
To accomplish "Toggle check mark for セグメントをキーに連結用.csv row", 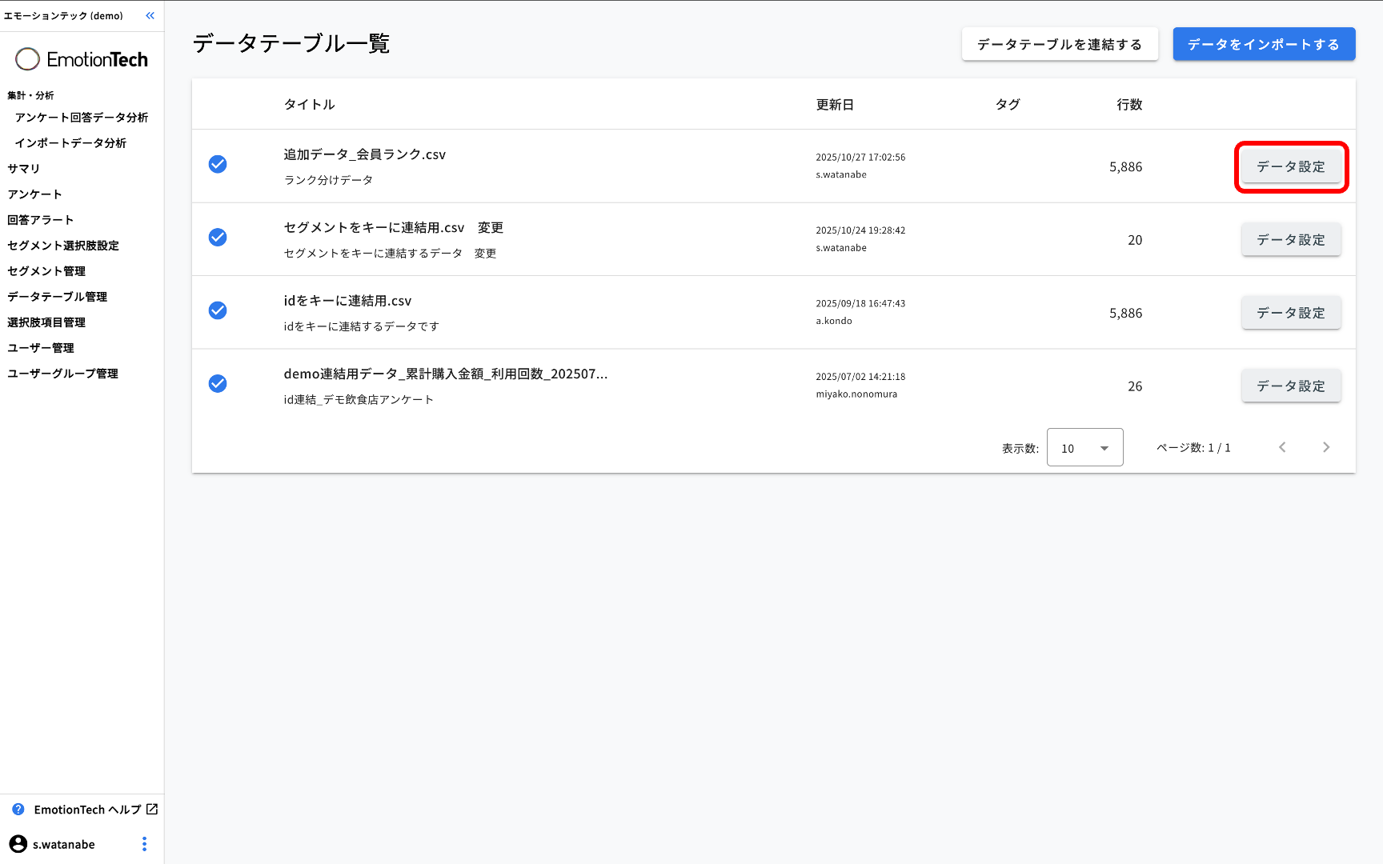I will 218,238.
